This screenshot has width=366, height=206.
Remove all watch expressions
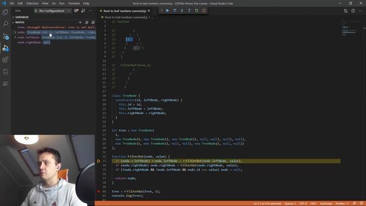tap(93, 22)
